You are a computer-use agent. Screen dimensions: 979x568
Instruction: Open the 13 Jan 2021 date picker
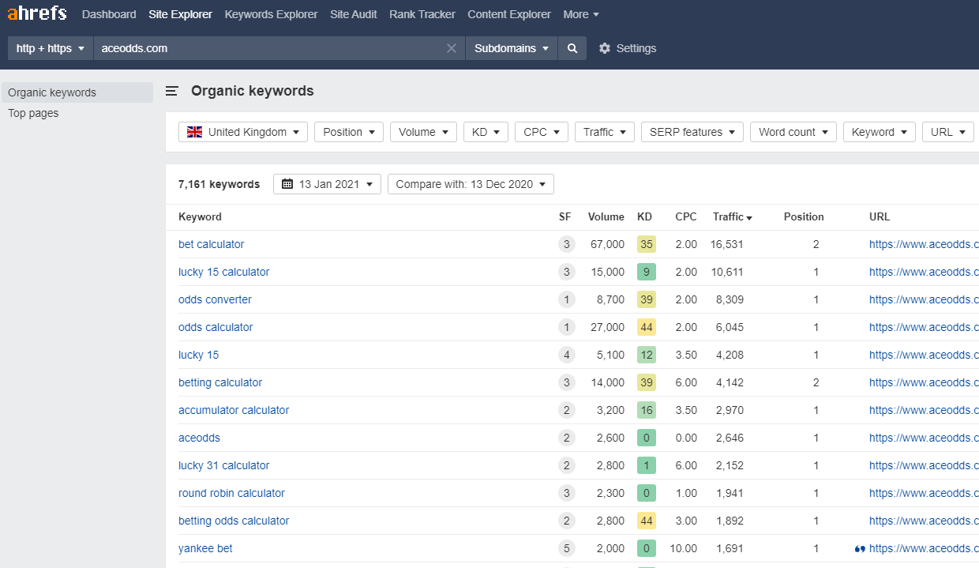click(x=327, y=184)
